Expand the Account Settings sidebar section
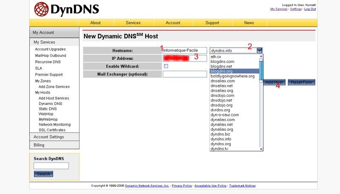This screenshot has width=340, height=194. tap(48, 137)
